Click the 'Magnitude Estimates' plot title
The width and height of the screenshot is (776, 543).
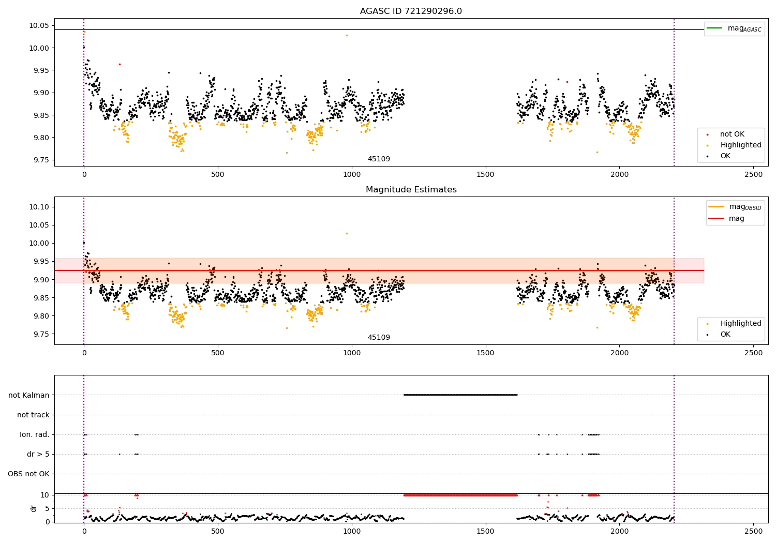pyautogui.click(x=411, y=190)
